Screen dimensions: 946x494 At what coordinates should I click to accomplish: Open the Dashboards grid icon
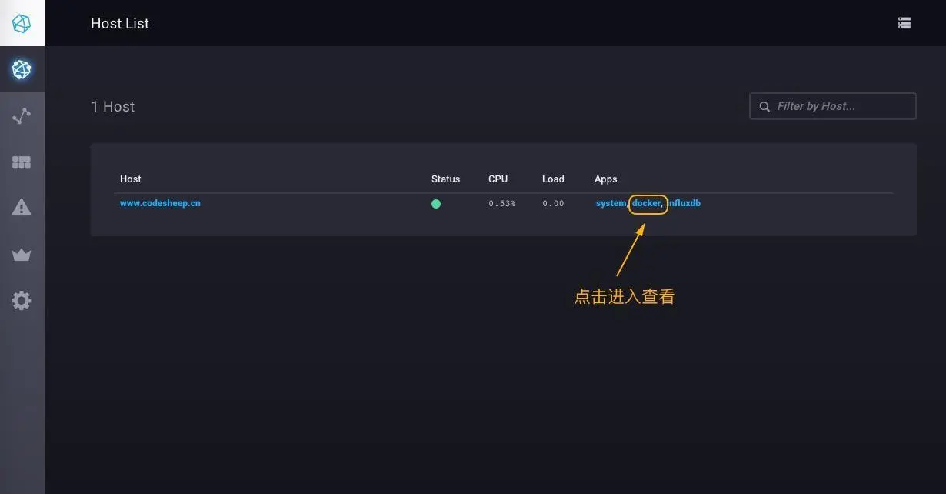click(x=22, y=162)
